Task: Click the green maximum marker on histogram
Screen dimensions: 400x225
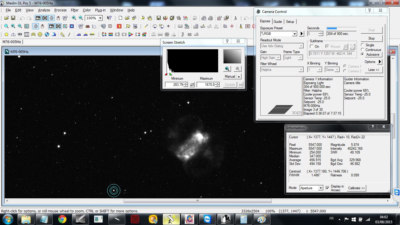Action: pos(171,74)
